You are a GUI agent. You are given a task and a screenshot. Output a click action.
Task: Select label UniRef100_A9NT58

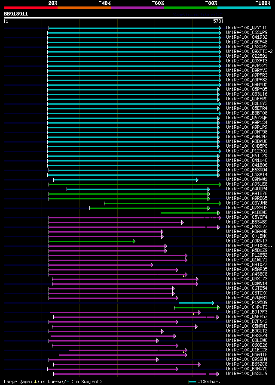[247, 132]
